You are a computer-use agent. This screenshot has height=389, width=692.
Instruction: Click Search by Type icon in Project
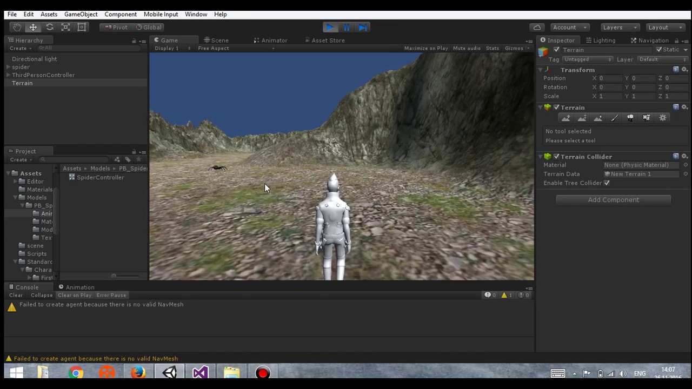(117, 159)
